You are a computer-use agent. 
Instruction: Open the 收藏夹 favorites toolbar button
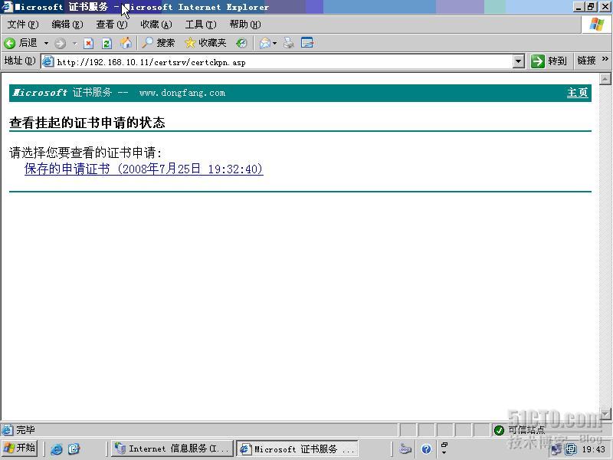pos(205,43)
